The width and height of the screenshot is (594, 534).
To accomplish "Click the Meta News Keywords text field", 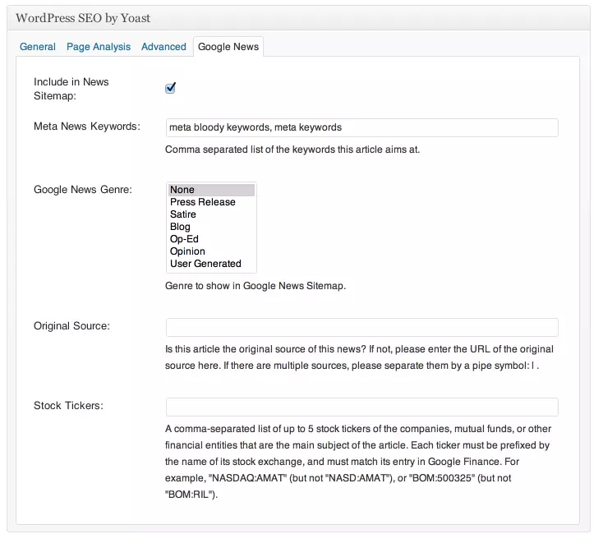I will tap(361, 127).
